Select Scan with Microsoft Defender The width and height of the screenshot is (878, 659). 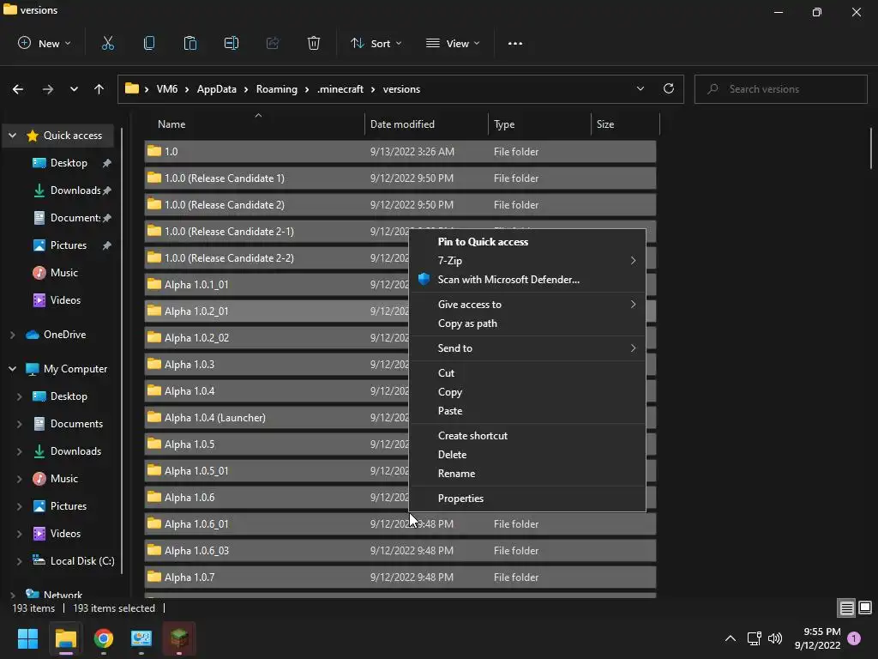(x=527, y=280)
